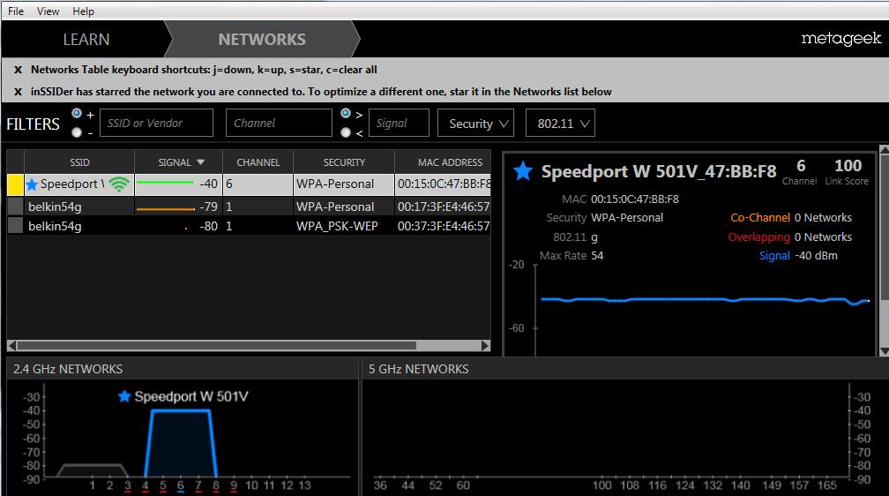
Task: Click the blue Signal label
Action: point(774,255)
